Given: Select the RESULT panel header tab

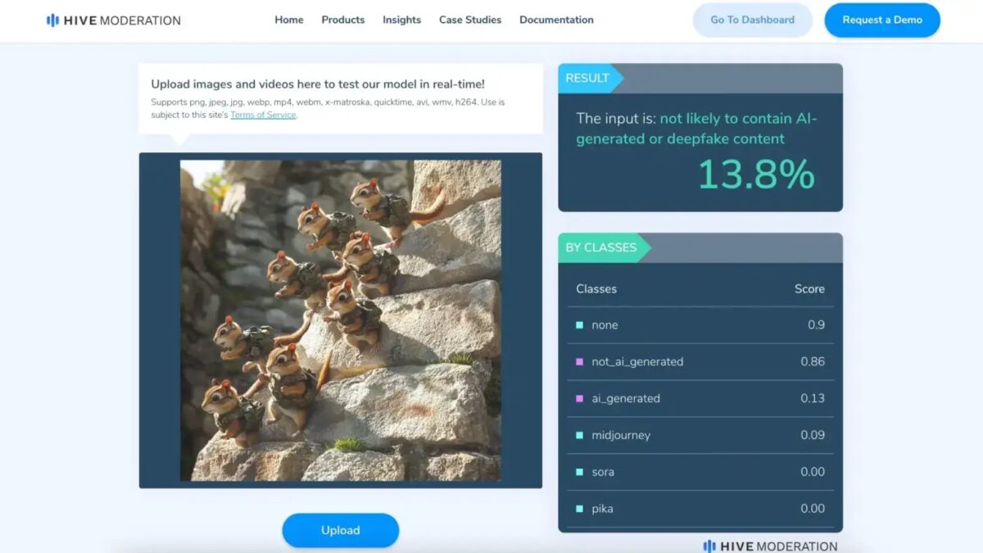Looking at the screenshot, I should click(x=588, y=79).
